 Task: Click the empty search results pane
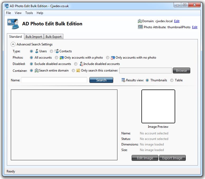[x=64, y=125]
